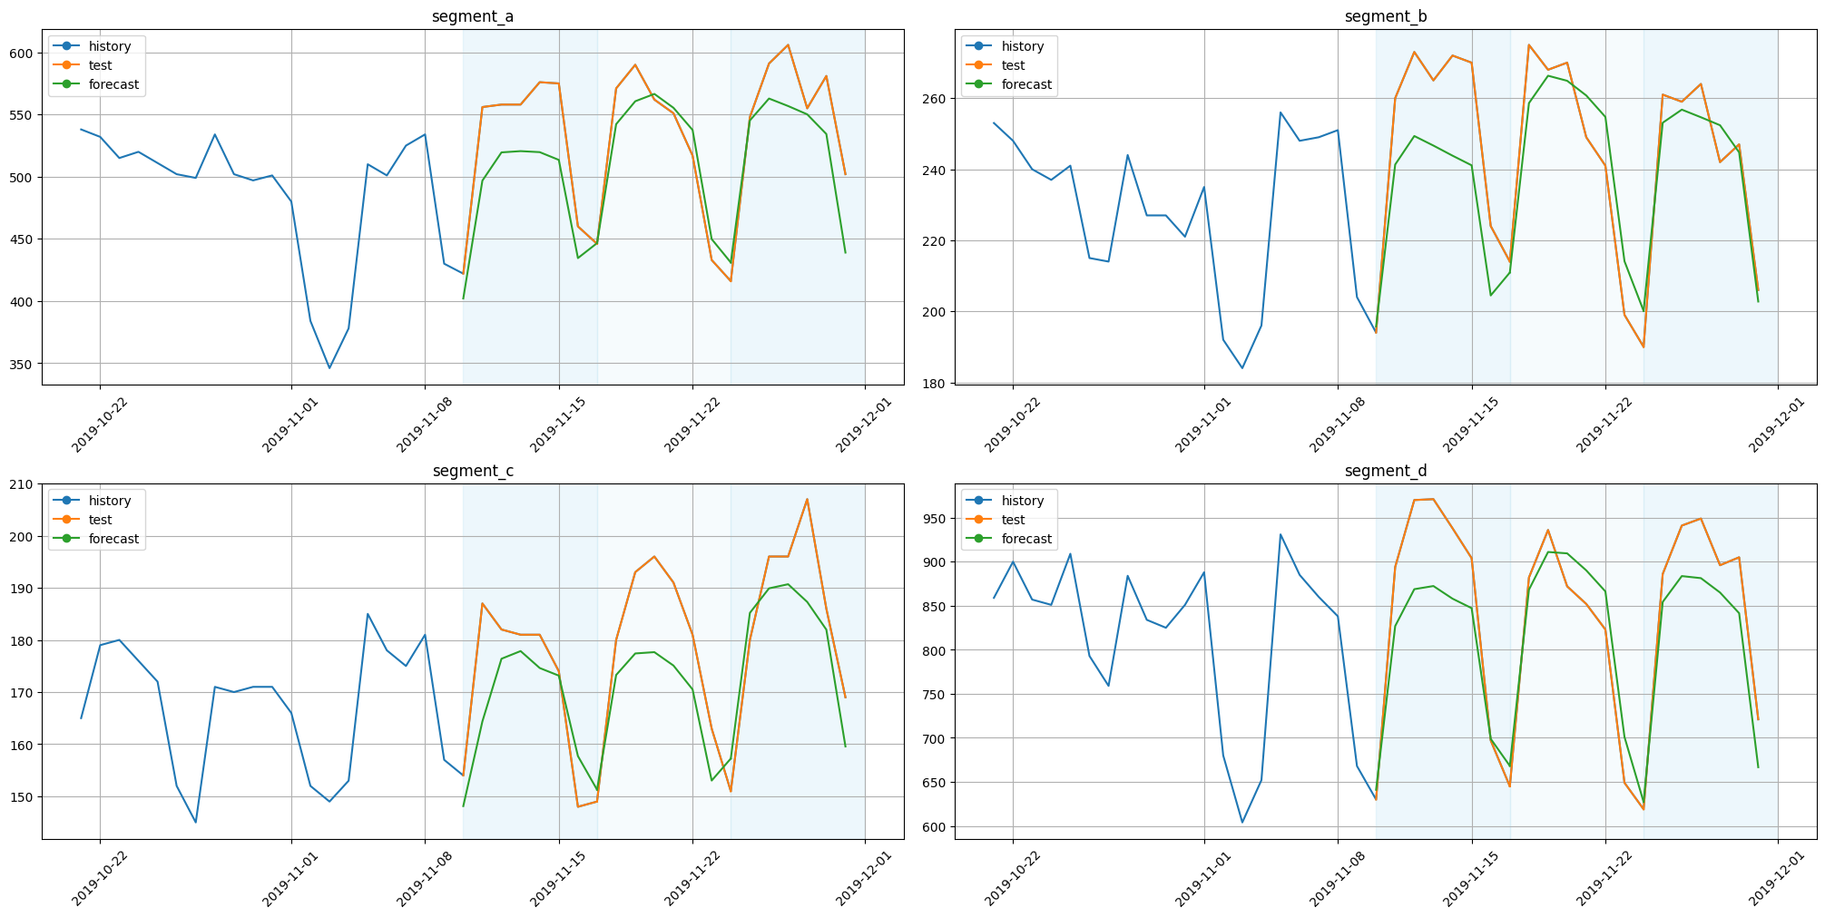Click the segment_b chart title
The image size is (1825, 917).
click(1386, 16)
